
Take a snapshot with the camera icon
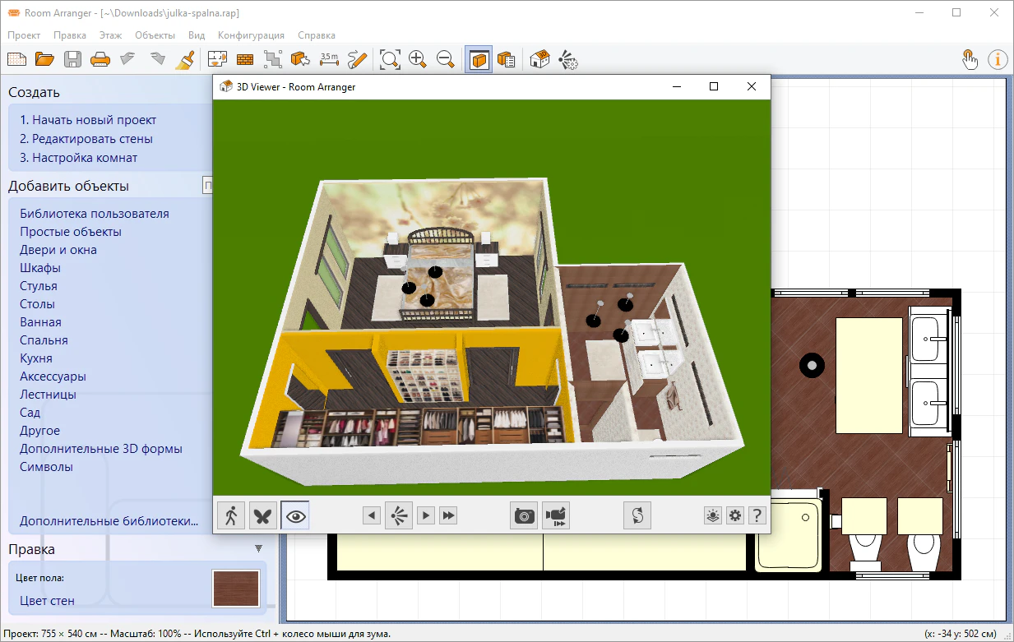click(x=525, y=515)
